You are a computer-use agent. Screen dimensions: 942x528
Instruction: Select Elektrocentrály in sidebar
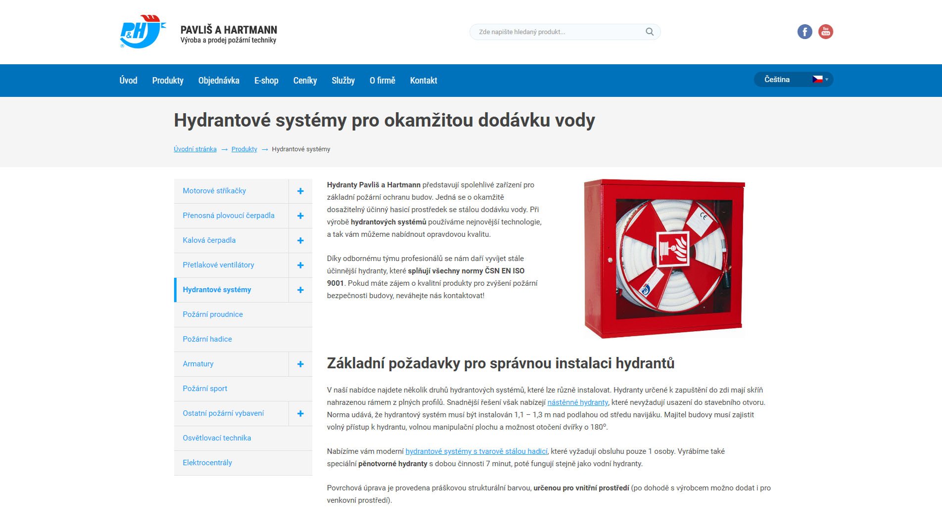[243, 463]
